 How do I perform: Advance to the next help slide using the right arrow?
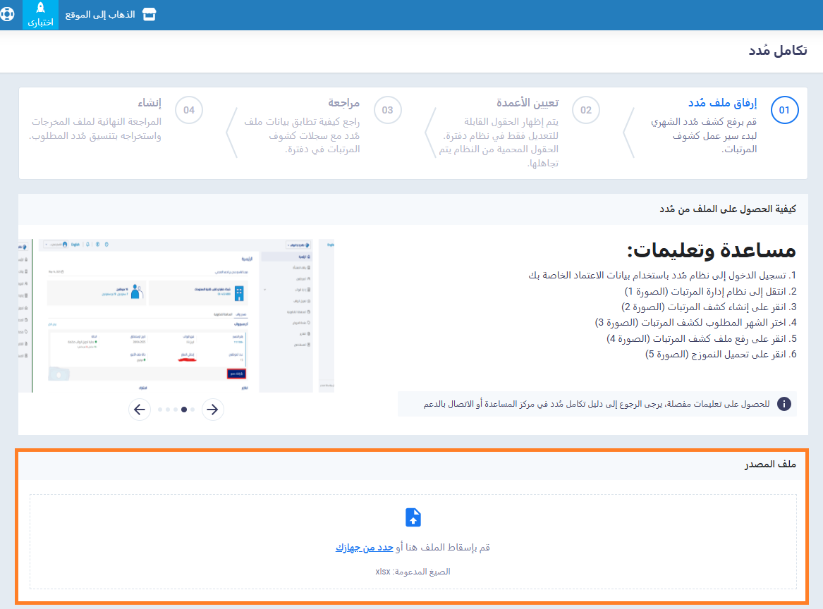click(212, 410)
